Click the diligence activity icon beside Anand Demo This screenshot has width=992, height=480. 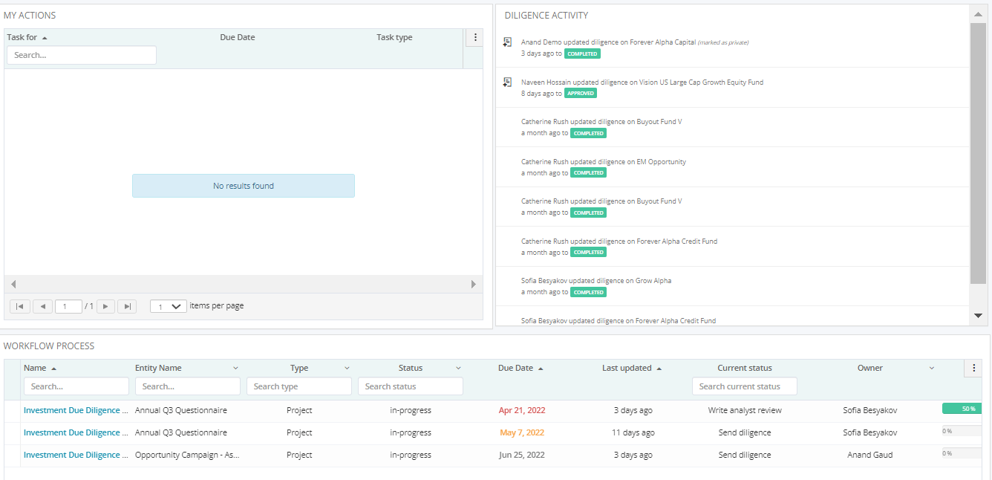coord(507,42)
